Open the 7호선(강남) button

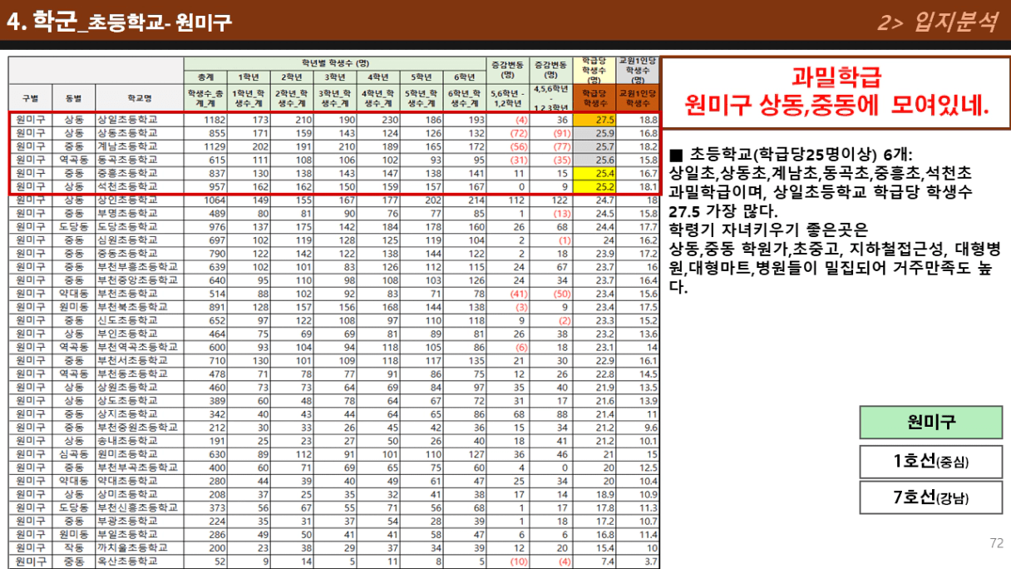point(930,498)
